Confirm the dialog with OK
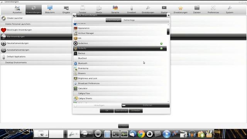This screenshot has width=247, height=139. coord(107,111)
